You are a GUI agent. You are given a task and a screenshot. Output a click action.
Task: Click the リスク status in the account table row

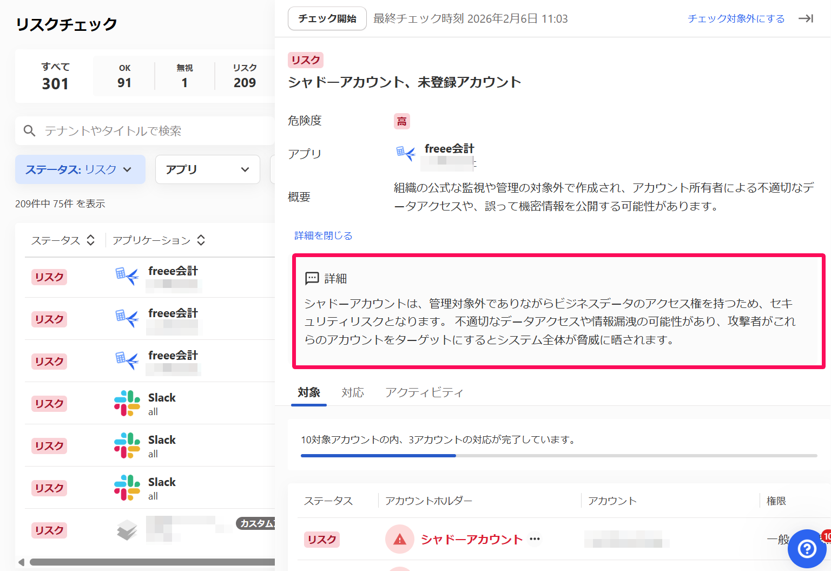(322, 540)
